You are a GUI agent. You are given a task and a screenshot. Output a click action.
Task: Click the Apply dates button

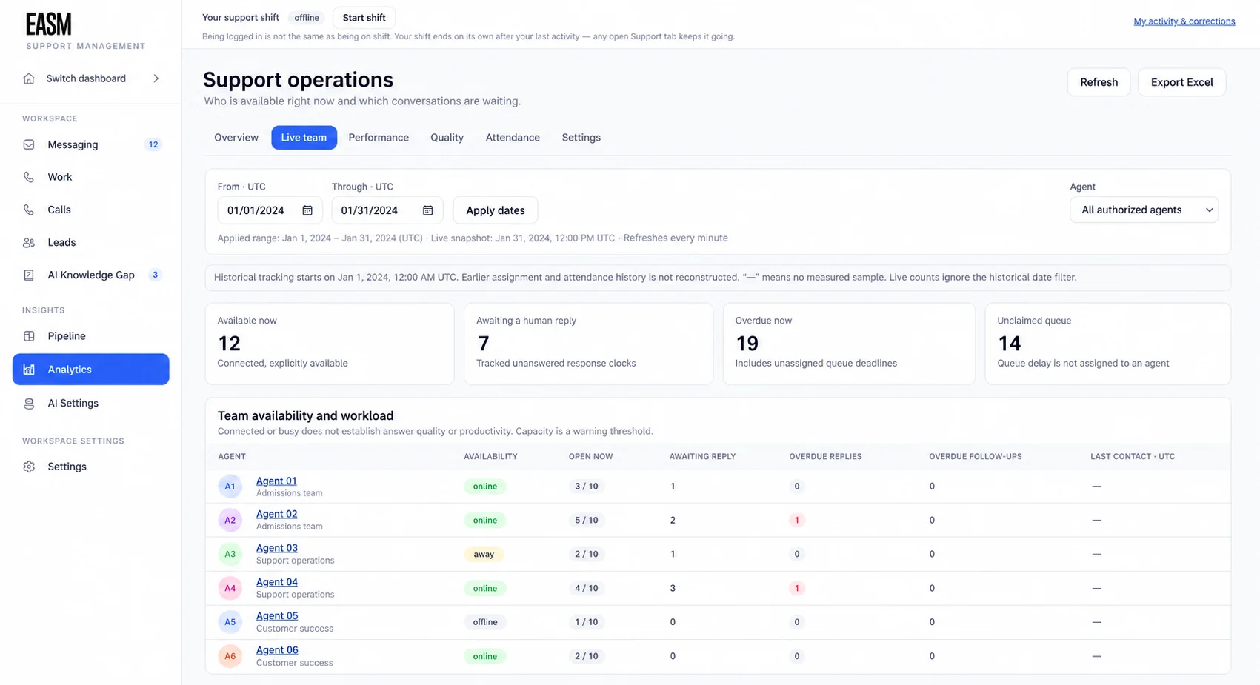click(495, 210)
